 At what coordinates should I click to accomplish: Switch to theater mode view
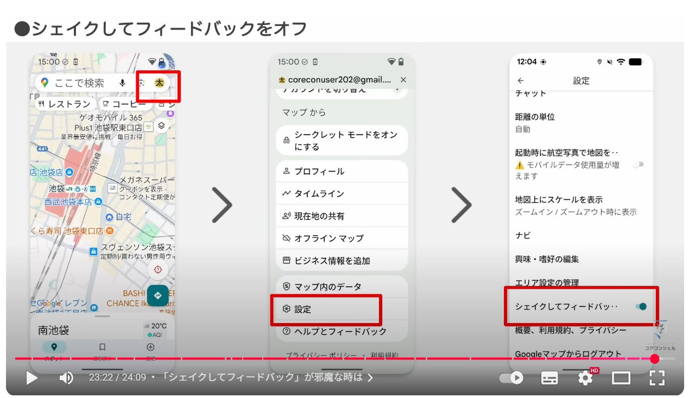click(621, 378)
